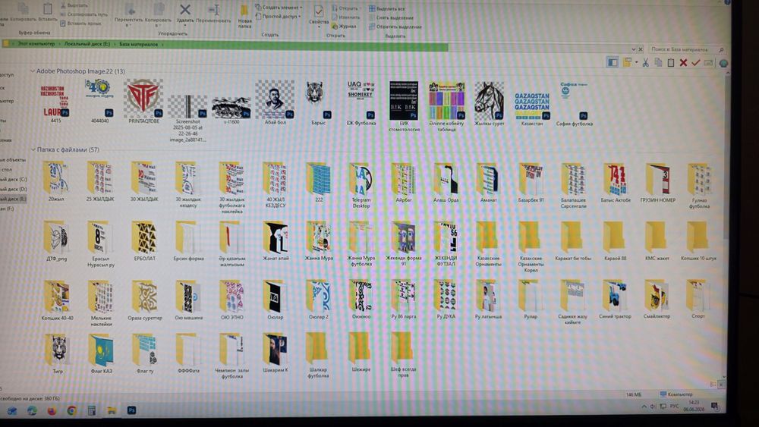Screen dimensions: 759x427
Task: Click the search magnifier icon
Action: [721, 49]
